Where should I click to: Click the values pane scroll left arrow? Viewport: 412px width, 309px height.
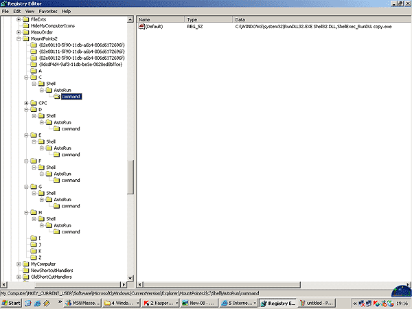pyautogui.click(x=140, y=284)
